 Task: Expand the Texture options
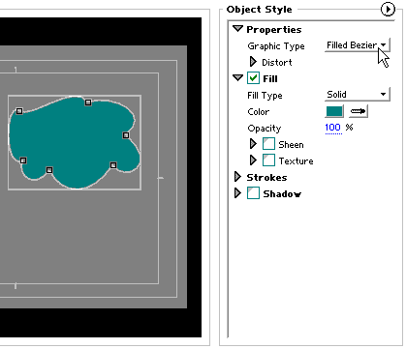pyautogui.click(x=253, y=160)
